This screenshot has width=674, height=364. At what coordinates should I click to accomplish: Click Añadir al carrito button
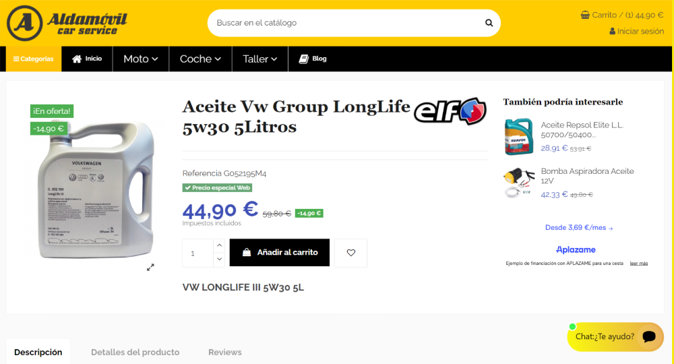(280, 252)
